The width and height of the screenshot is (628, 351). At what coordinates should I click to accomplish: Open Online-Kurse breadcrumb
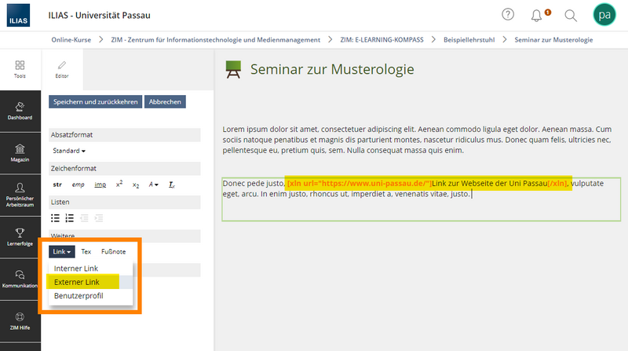click(71, 40)
